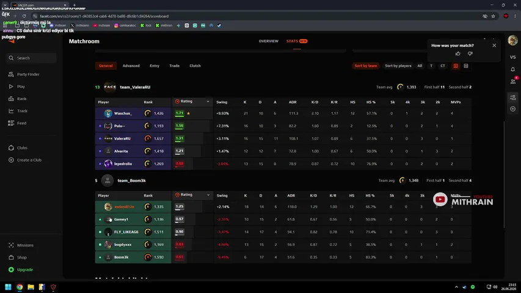This screenshot has height=293, width=521.
Task: Bookmark the page with star icon
Action: coord(493,16)
